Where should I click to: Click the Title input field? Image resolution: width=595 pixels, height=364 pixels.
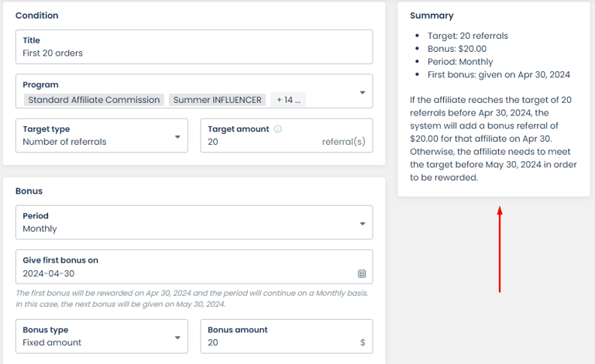tap(194, 53)
